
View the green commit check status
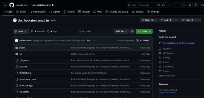pos(94,40)
